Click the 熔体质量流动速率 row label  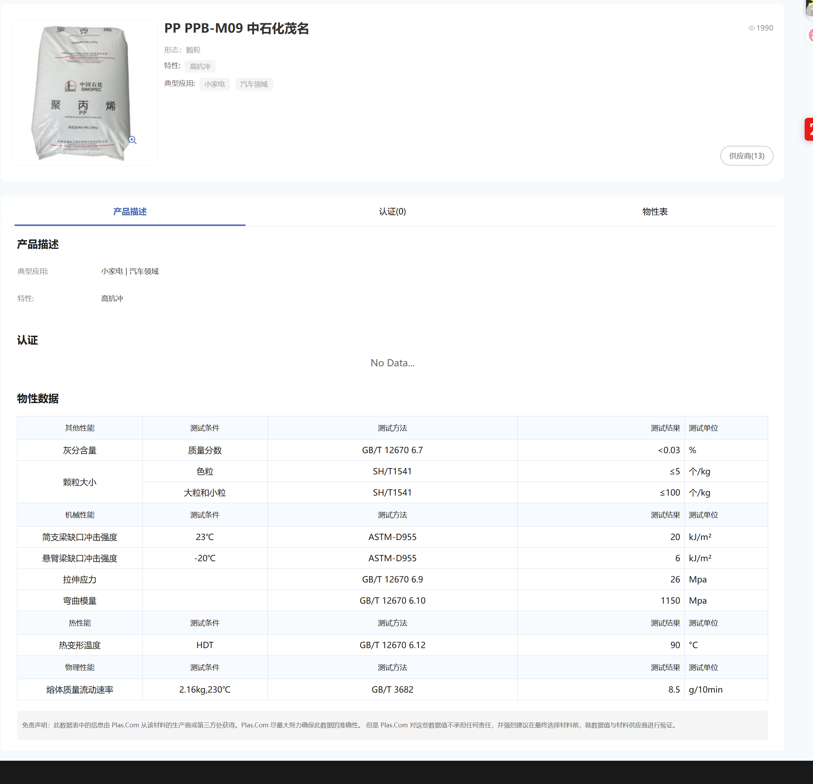(80, 690)
